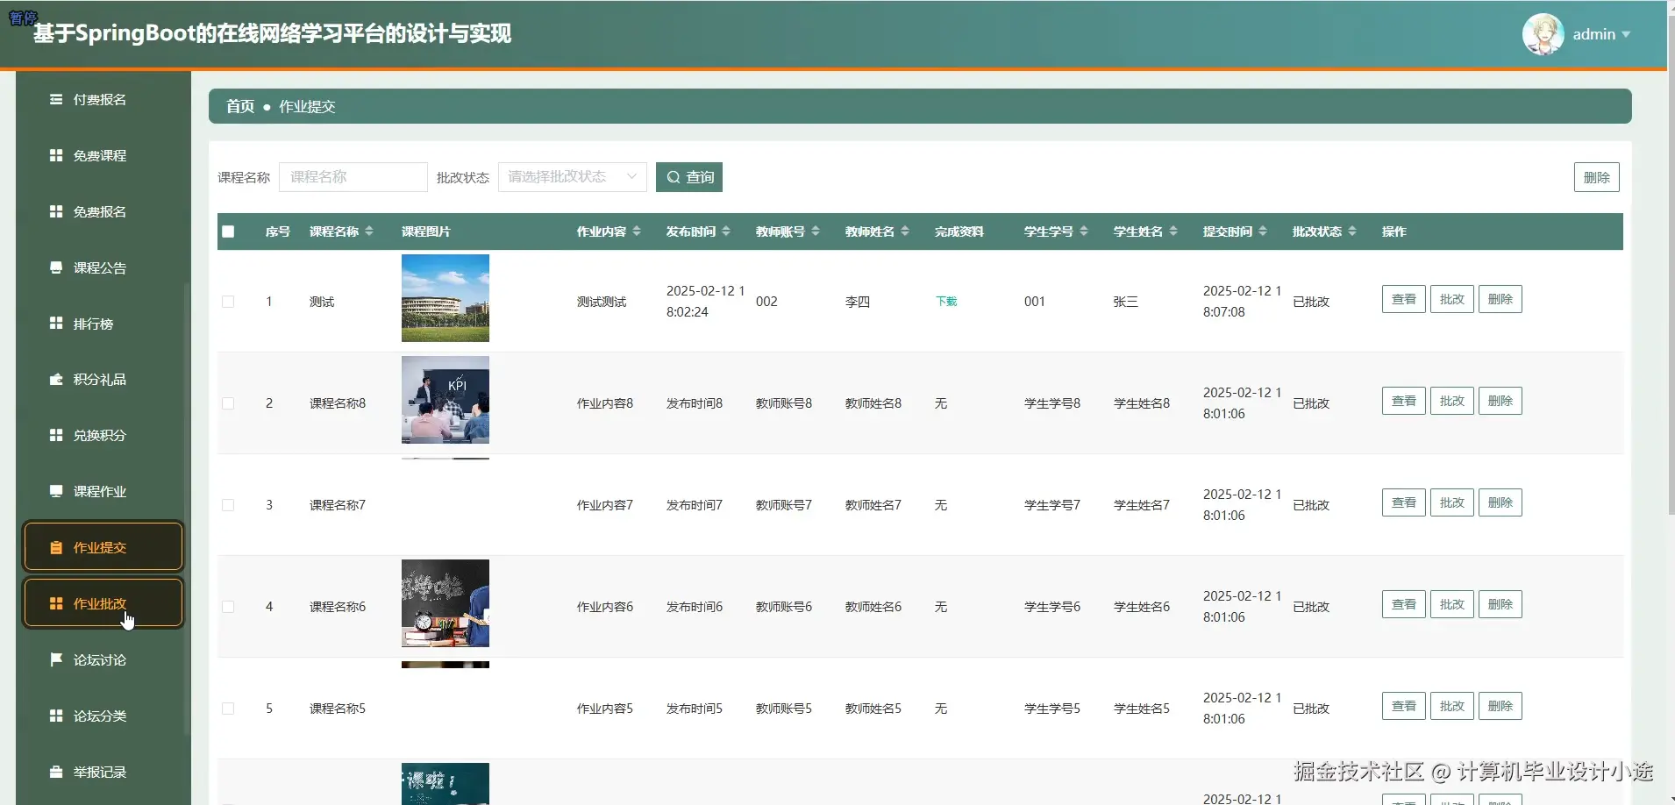Click the 免费报名 grid icon in sidebar

click(x=56, y=211)
